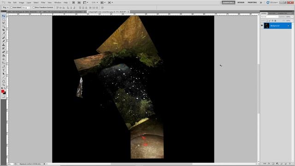Expand more workspaces with double chevron
The height and width of the screenshot is (166, 295).
tap(261, 2)
